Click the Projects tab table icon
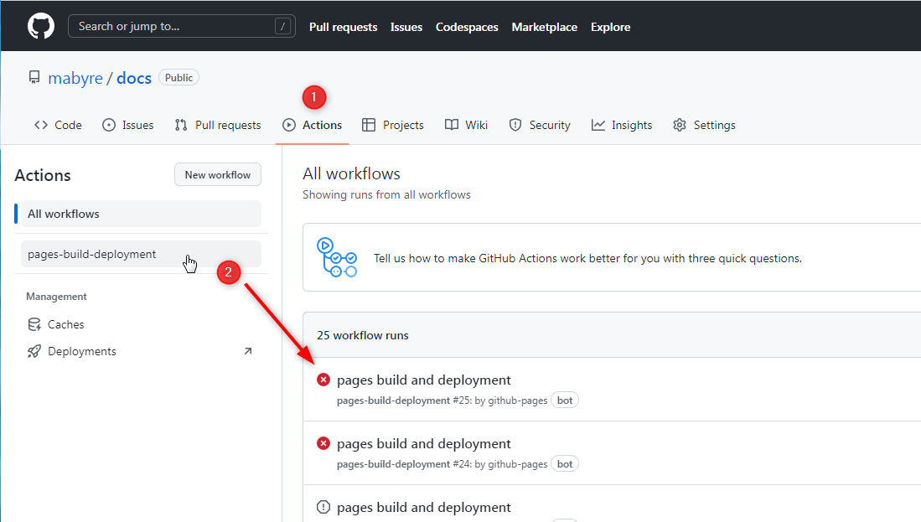This screenshot has width=921, height=522. point(369,125)
